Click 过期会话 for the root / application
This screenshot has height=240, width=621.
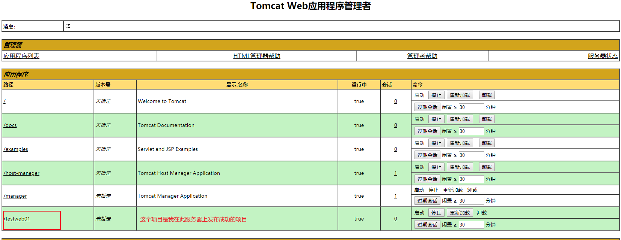427,107
